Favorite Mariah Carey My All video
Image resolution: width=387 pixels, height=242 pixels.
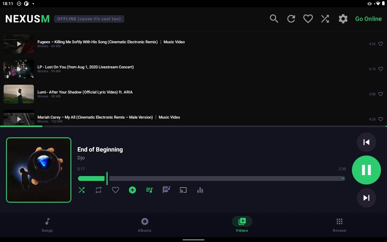381,119
